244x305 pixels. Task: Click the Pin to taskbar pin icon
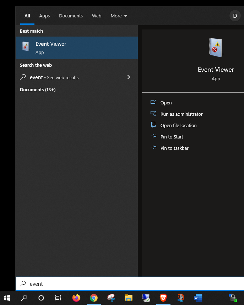tap(153, 147)
